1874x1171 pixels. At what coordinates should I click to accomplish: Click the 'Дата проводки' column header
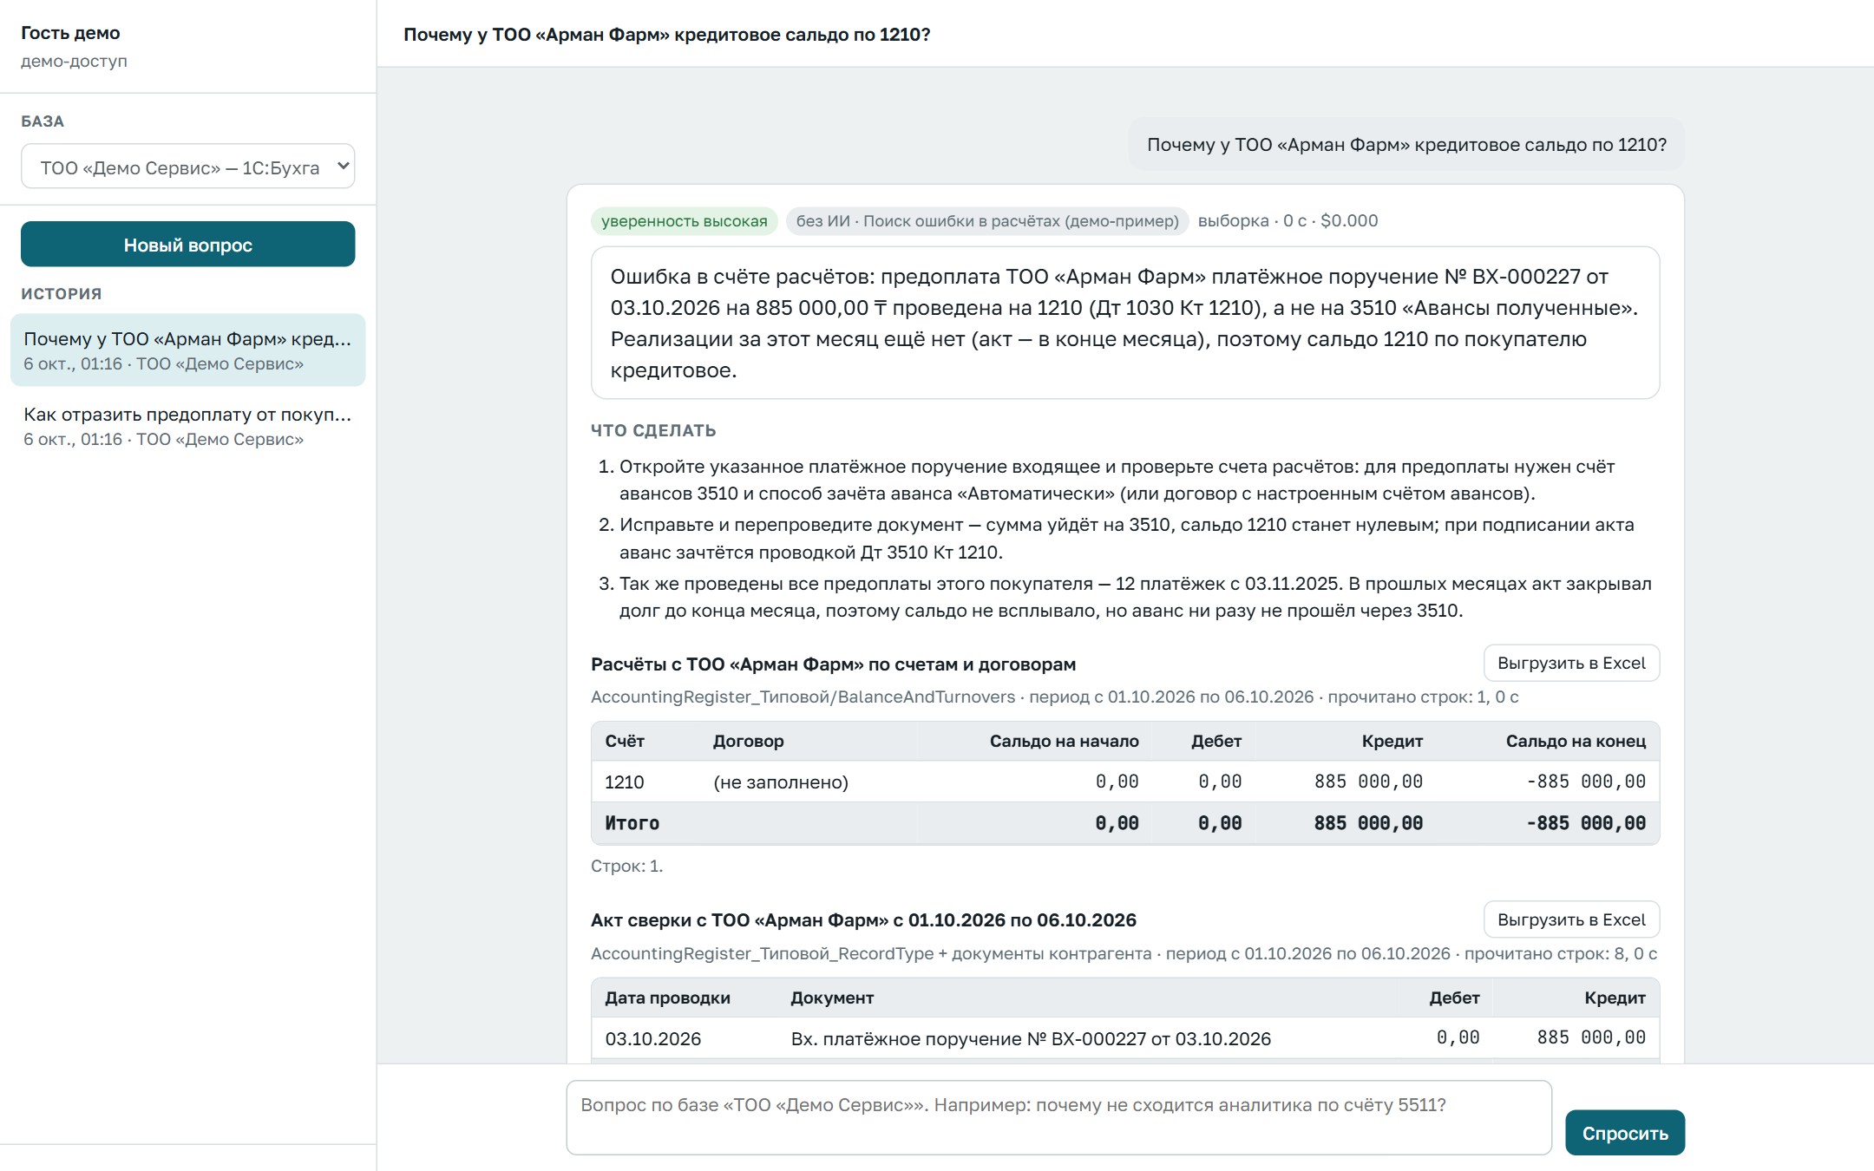(667, 998)
